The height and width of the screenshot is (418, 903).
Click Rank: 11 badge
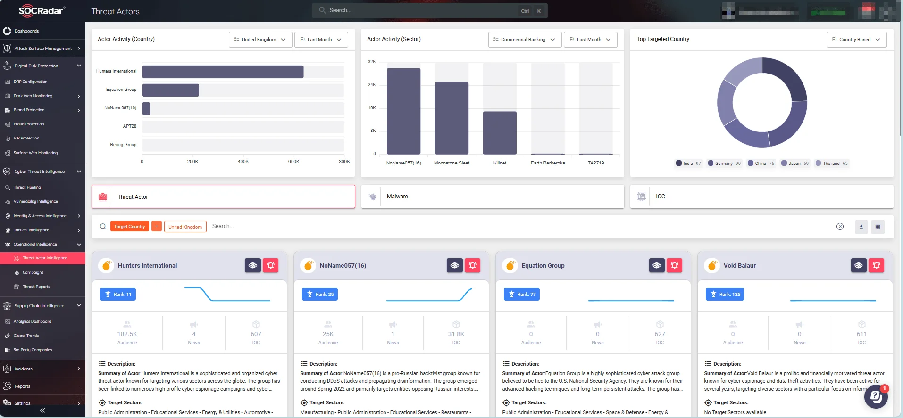click(x=118, y=295)
